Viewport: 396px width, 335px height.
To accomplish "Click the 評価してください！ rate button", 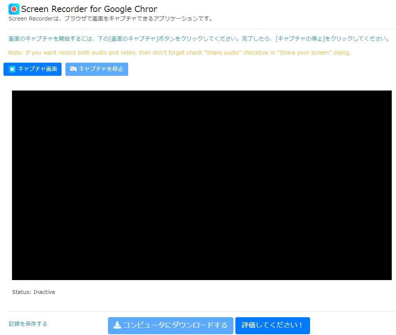I will coord(273,326).
